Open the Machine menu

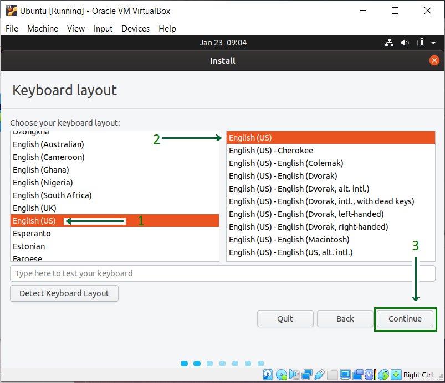43,29
